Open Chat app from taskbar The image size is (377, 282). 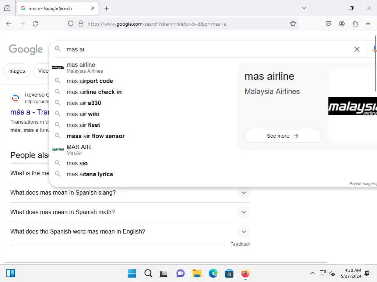point(180,273)
